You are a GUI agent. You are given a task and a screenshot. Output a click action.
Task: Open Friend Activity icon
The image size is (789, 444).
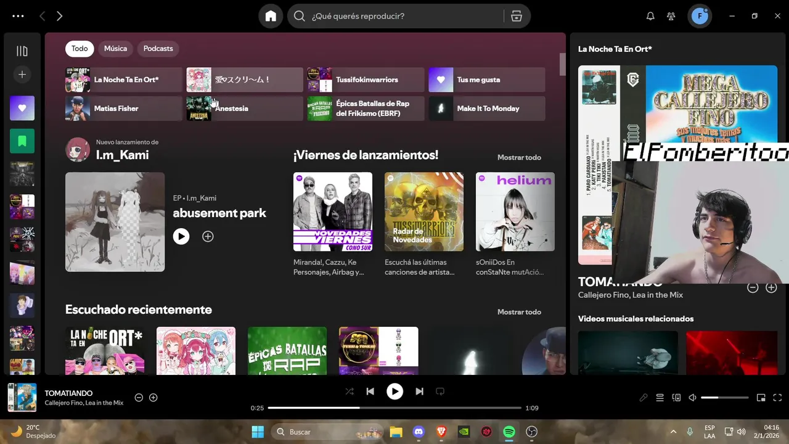(x=671, y=16)
